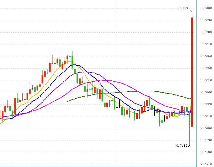Click the 0.7210 price axis label
Image resolution: width=214 pixels, height=167 pixels.
(206, 116)
